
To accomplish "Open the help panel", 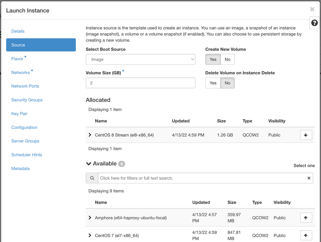I will tap(314, 23).
